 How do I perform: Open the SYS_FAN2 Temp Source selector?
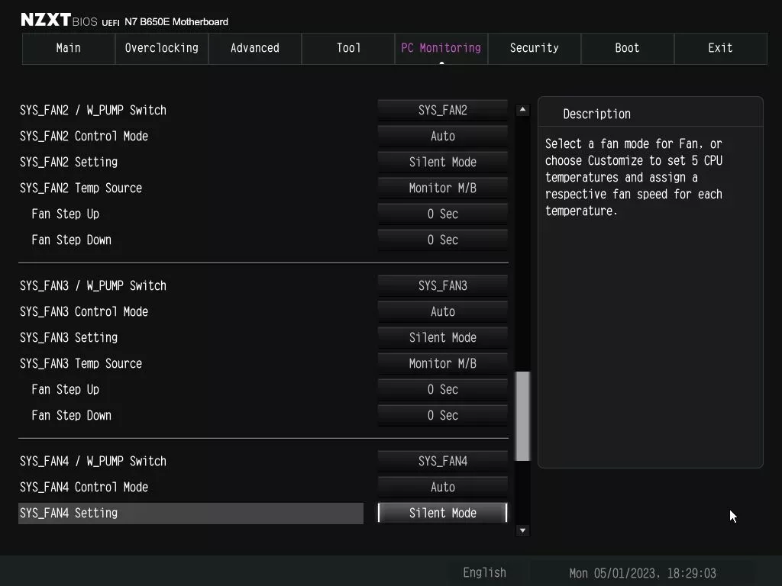(442, 188)
